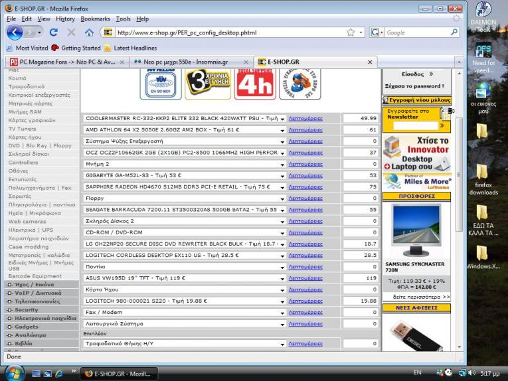The height and width of the screenshot is (381, 508).
Task: Click details link for OCZ memory row
Action: [x=305, y=153]
